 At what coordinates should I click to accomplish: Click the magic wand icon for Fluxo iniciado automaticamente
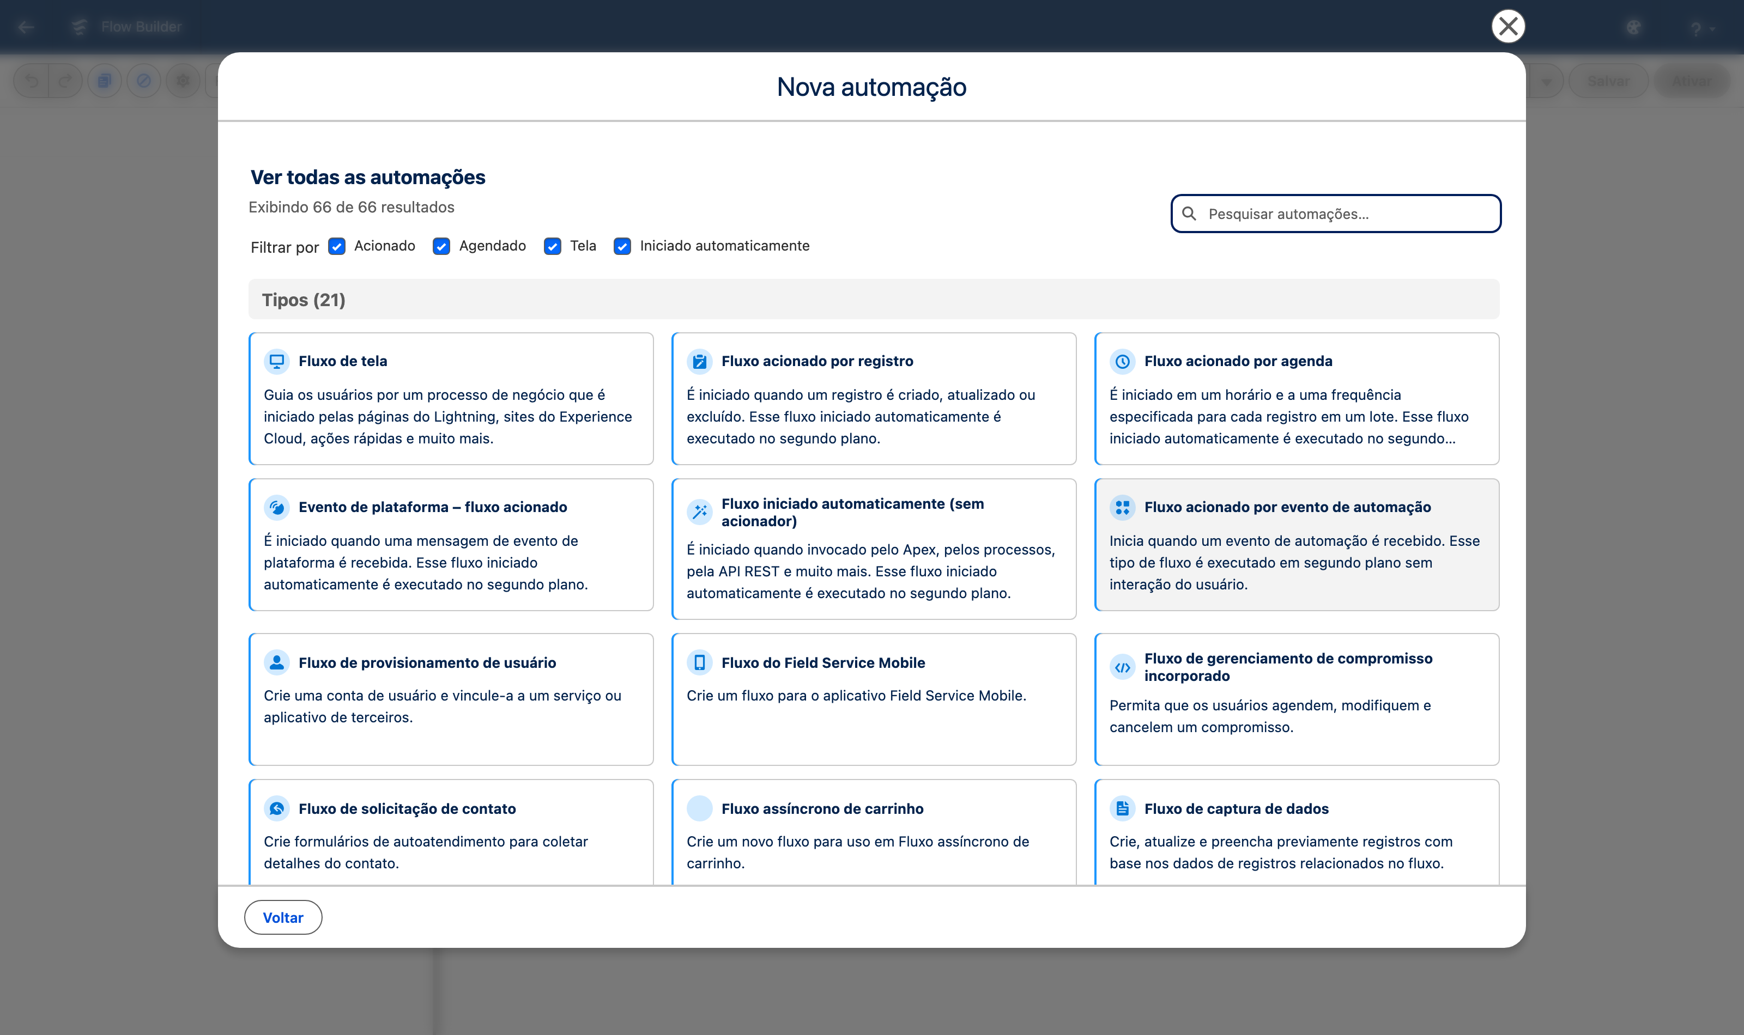click(x=700, y=512)
